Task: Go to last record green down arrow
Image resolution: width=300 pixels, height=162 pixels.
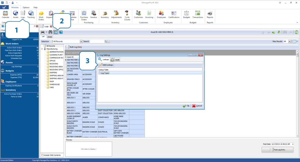Action: click(x=279, y=32)
